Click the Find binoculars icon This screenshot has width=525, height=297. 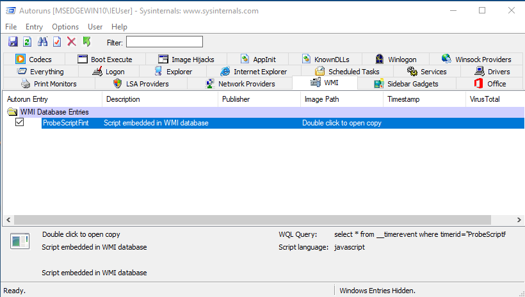click(42, 42)
